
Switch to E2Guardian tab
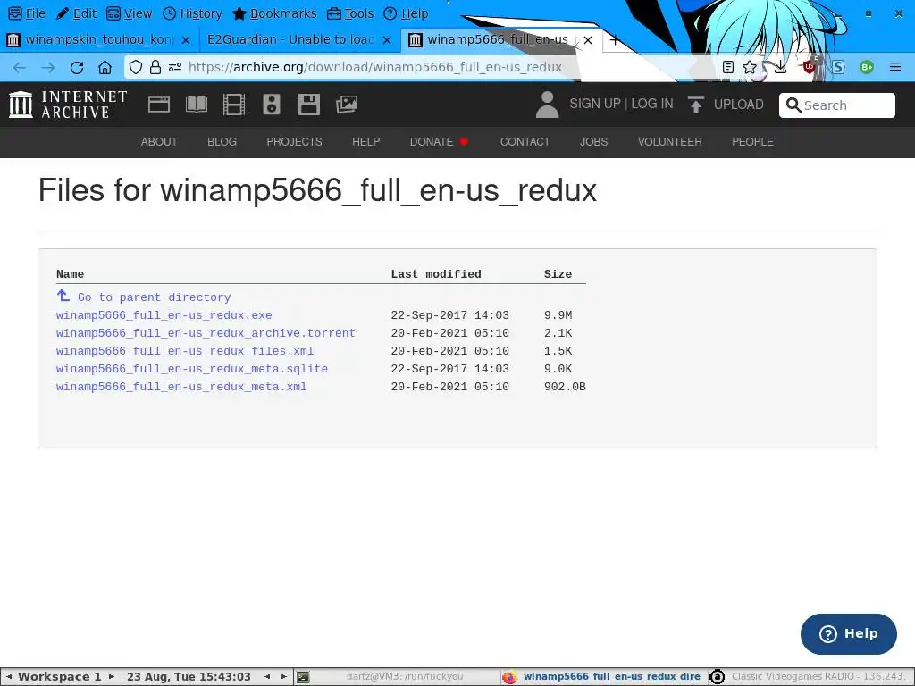point(290,39)
